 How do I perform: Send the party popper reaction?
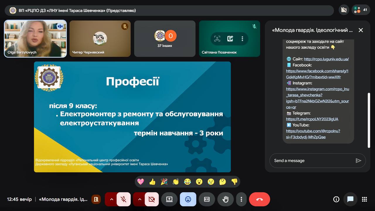(x=164, y=182)
